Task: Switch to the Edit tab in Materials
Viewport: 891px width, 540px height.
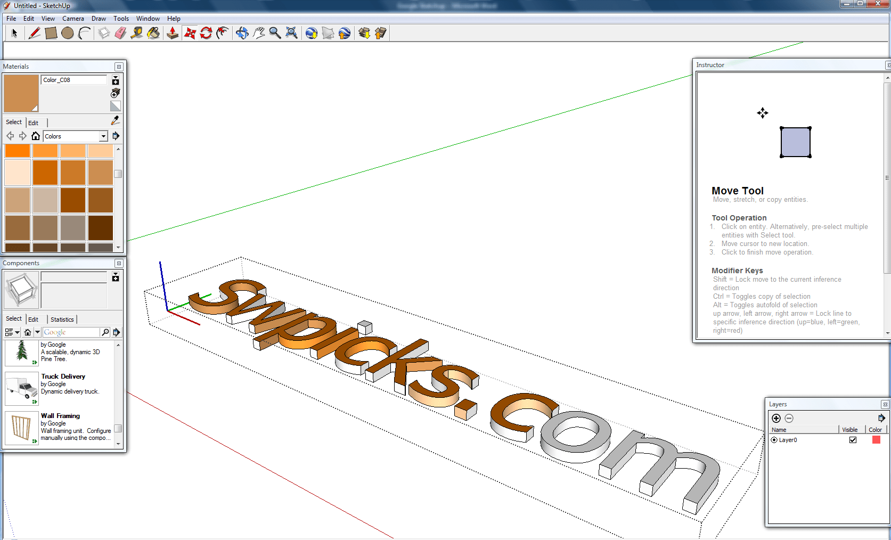Action: 33,123
